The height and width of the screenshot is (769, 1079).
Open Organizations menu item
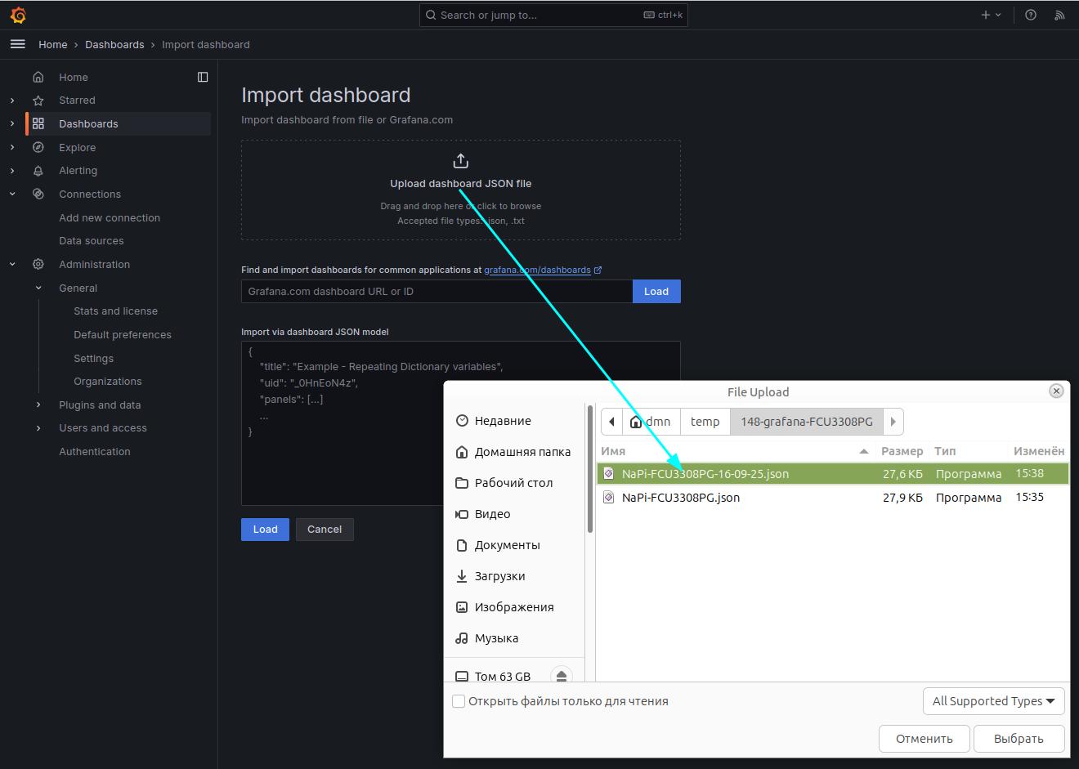(108, 382)
